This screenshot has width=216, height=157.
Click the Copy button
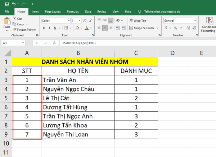[x=18, y=24]
